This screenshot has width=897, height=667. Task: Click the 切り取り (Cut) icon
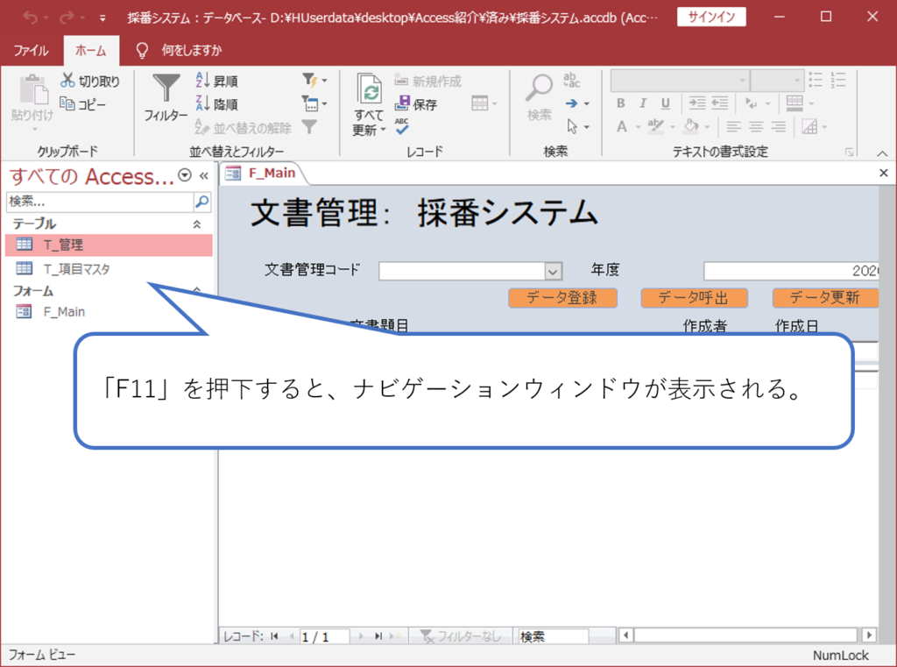(x=67, y=79)
